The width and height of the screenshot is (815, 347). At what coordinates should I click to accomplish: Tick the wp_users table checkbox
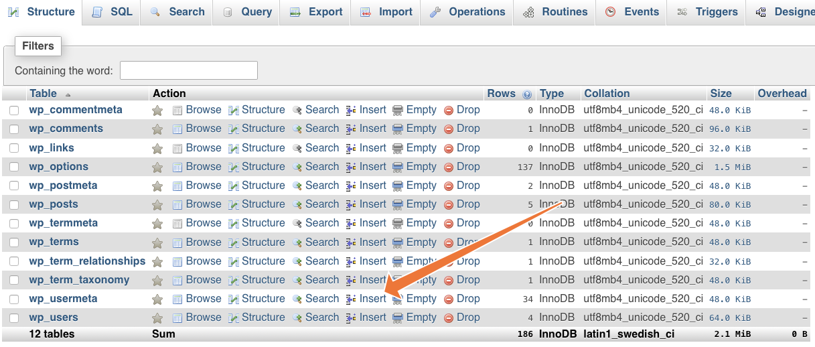(x=14, y=318)
